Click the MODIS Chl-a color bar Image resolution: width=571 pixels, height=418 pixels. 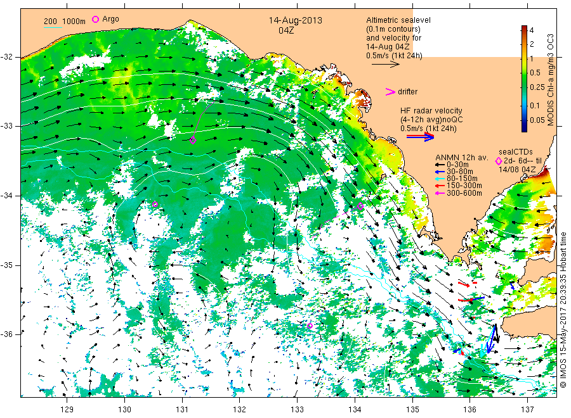(x=524, y=79)
